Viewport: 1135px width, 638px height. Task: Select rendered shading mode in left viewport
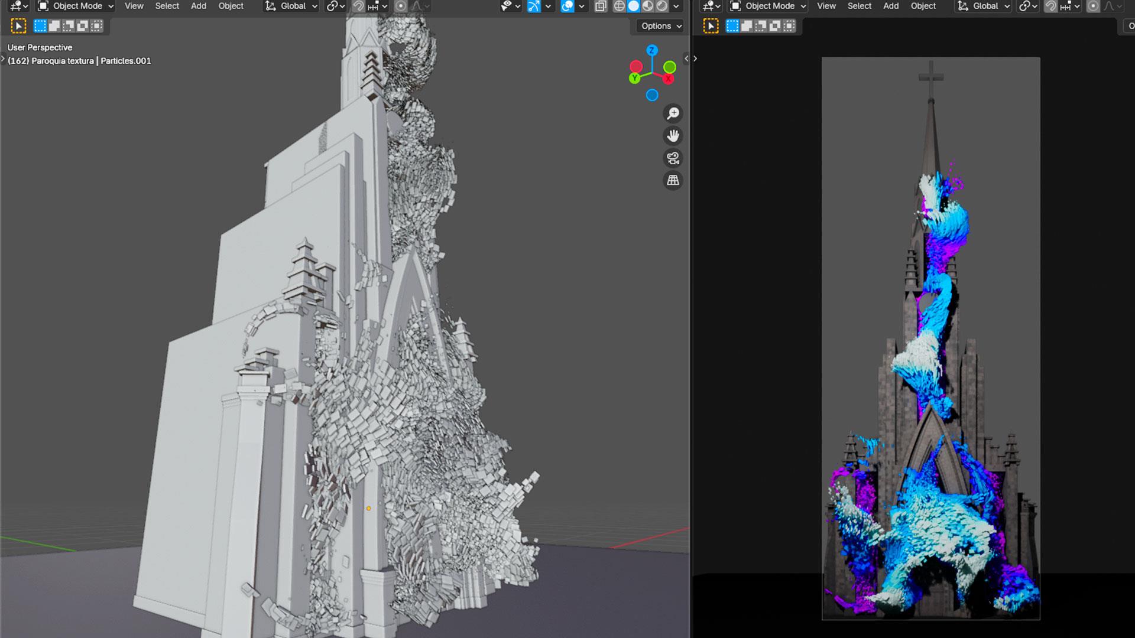coord(662,6)
